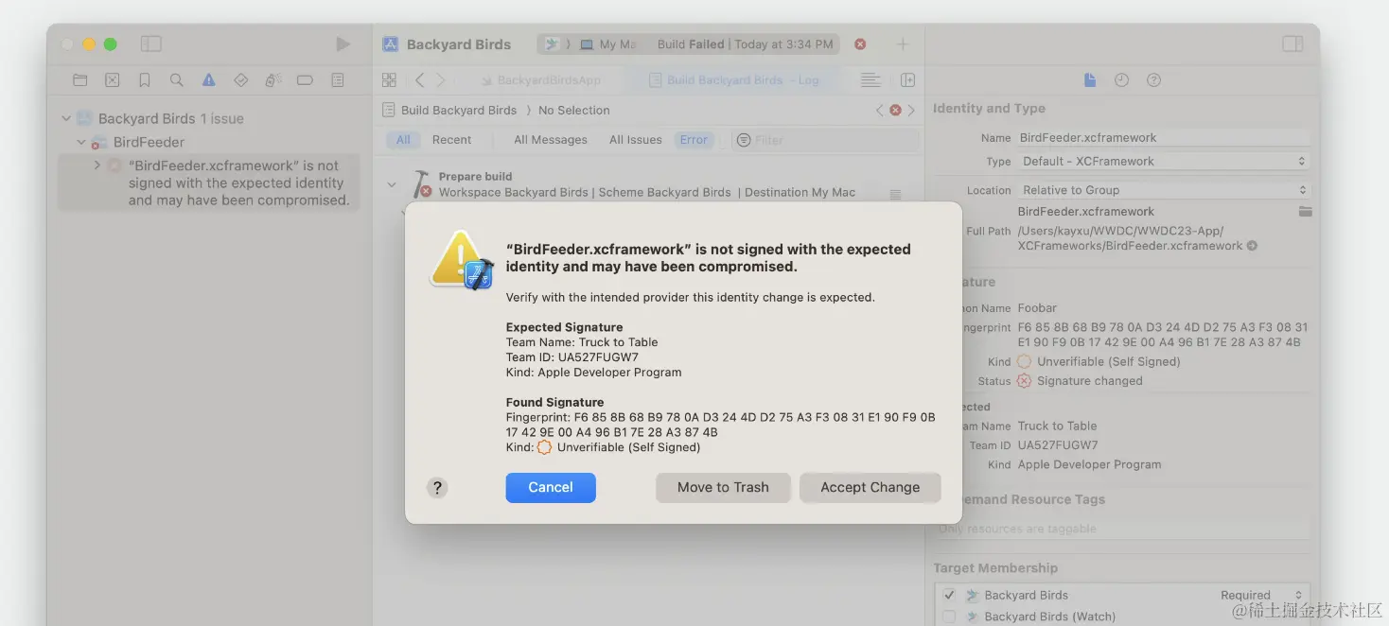Open the Find navigator magnifier icon
This screenshot has width=1389, height=626.
coord(176,80)
